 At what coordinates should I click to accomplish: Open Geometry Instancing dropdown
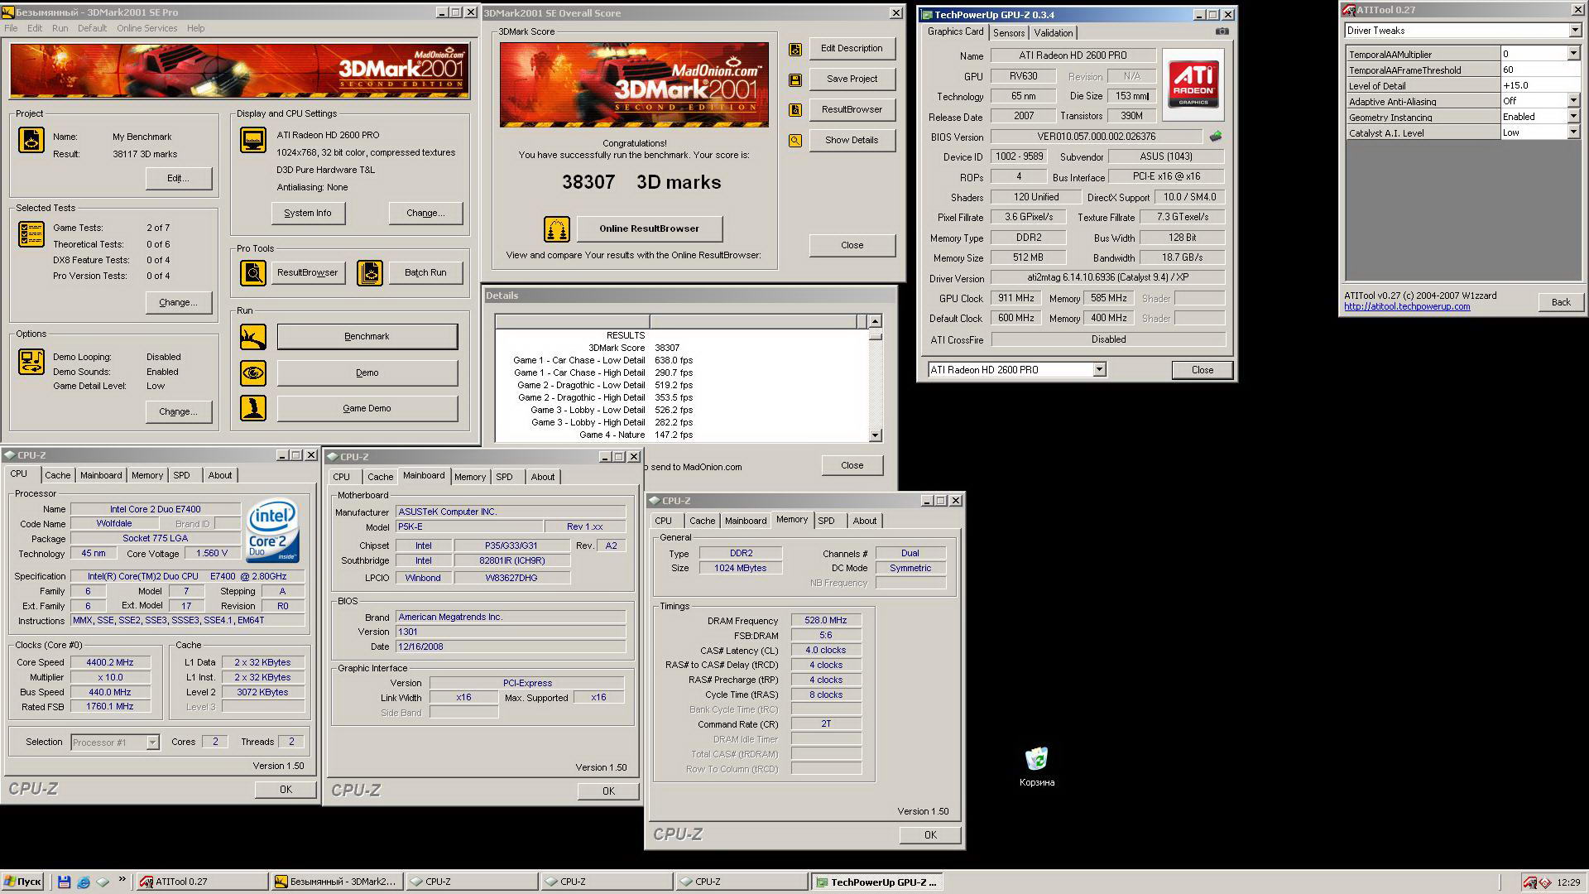pyautogui.click(x=1573, y=117)
